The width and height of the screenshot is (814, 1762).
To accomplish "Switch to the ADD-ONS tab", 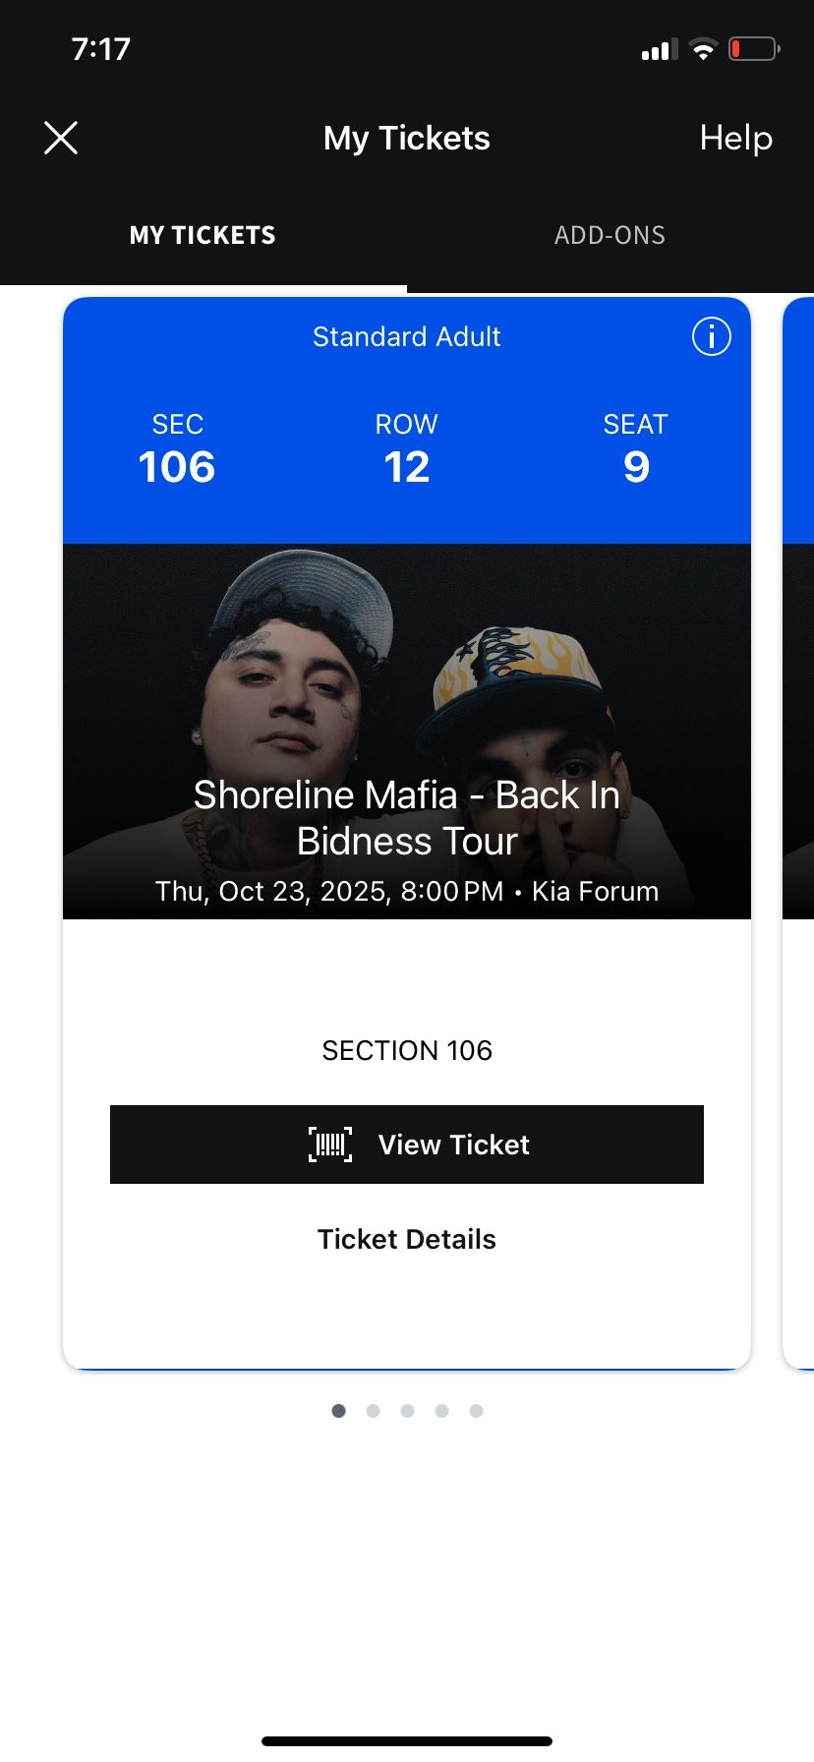I will point(610,236).
